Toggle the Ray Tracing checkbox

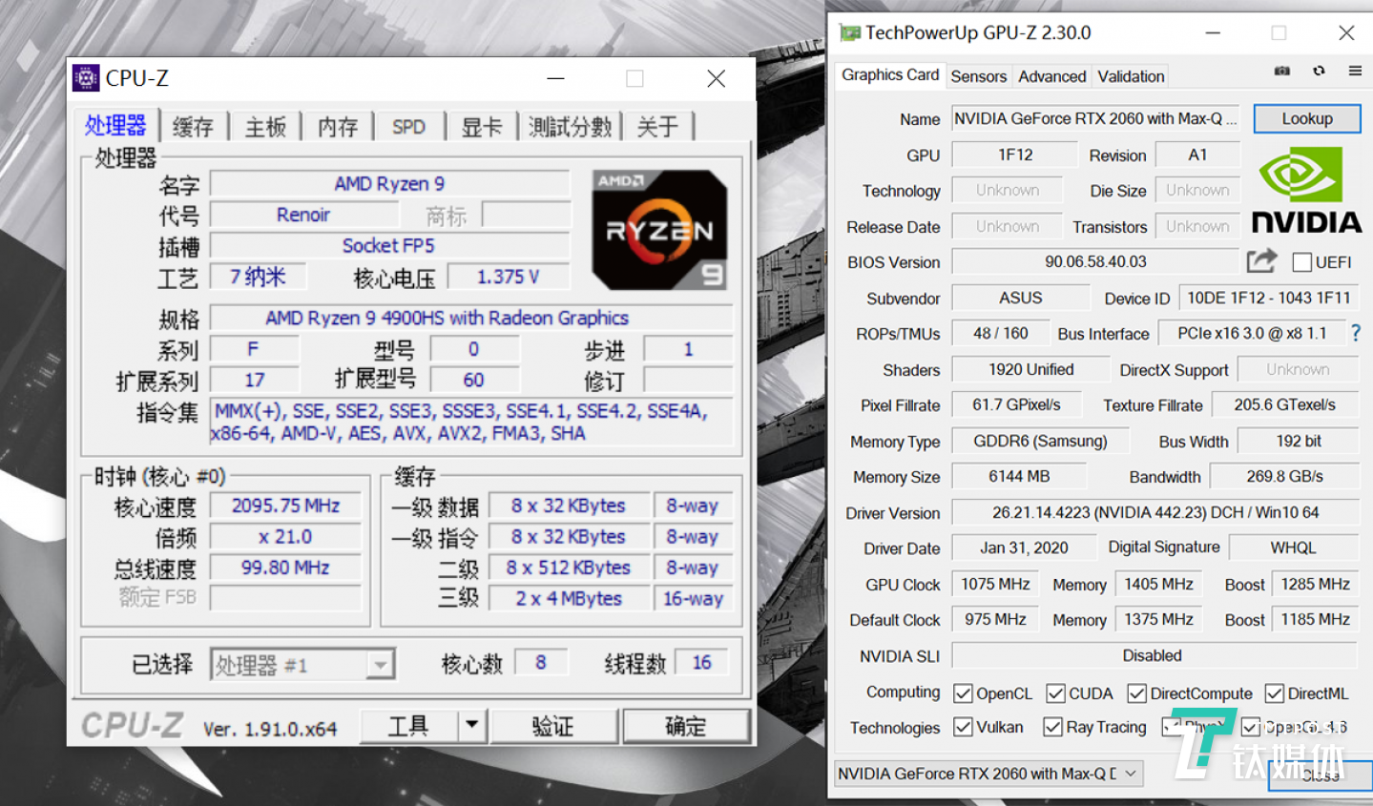click(1052, 728)
